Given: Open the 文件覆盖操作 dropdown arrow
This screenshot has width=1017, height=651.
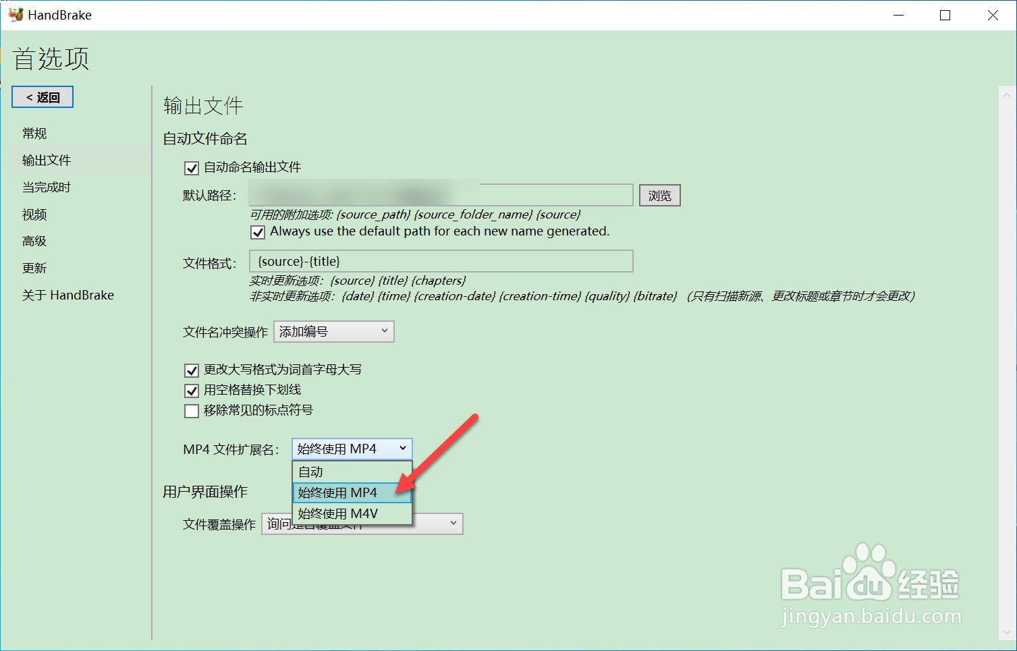Looking at the screenshot, I should coord(453,523).
